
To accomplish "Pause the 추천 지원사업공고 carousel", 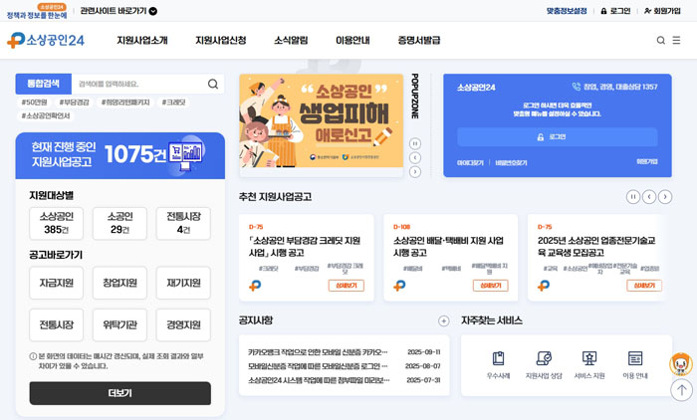I will [x=633, y=196].
